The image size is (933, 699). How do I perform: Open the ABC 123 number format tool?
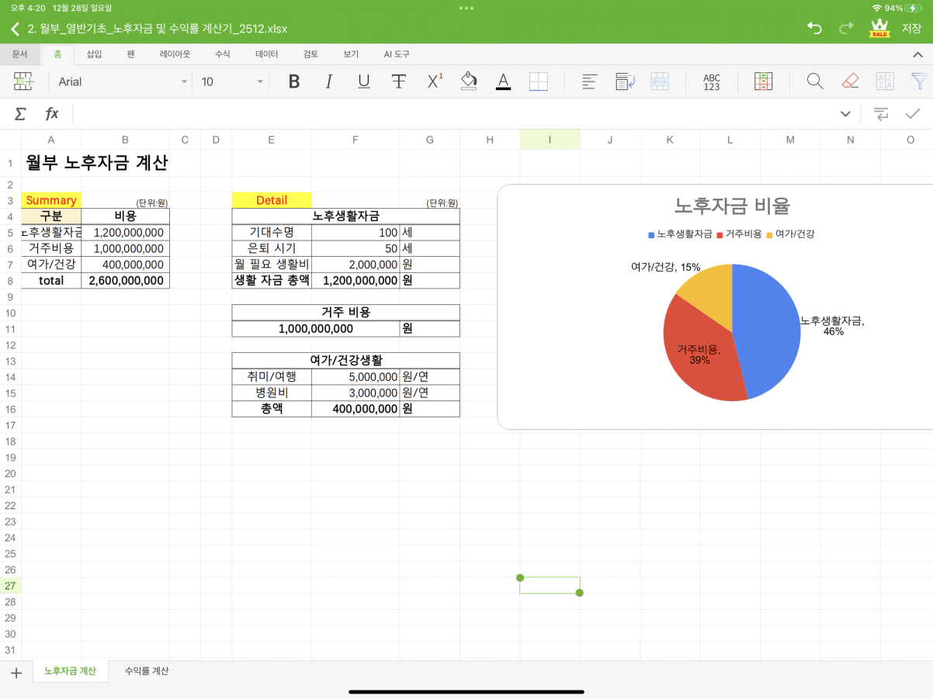click(711, 81)
